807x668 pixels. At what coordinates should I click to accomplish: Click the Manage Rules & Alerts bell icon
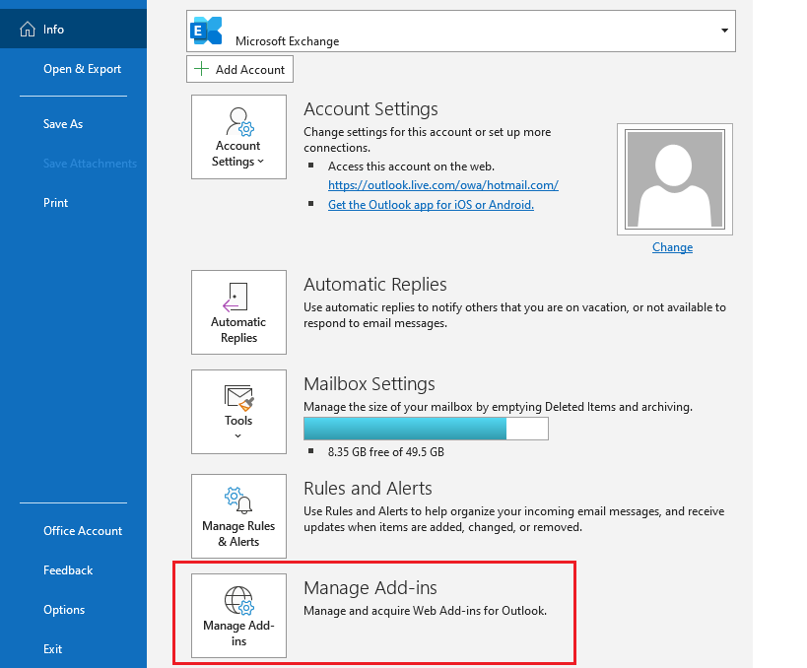point(237,501)
